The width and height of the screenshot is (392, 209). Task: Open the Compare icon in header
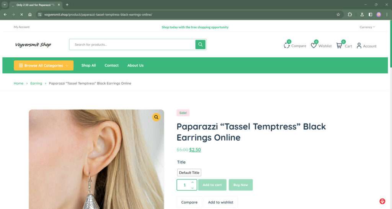pyautogui.click(x=287, y=45)
